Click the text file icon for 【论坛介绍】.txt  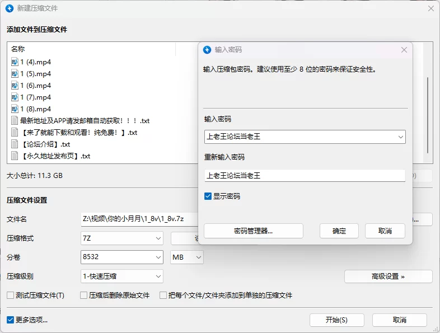click(15, 144)
